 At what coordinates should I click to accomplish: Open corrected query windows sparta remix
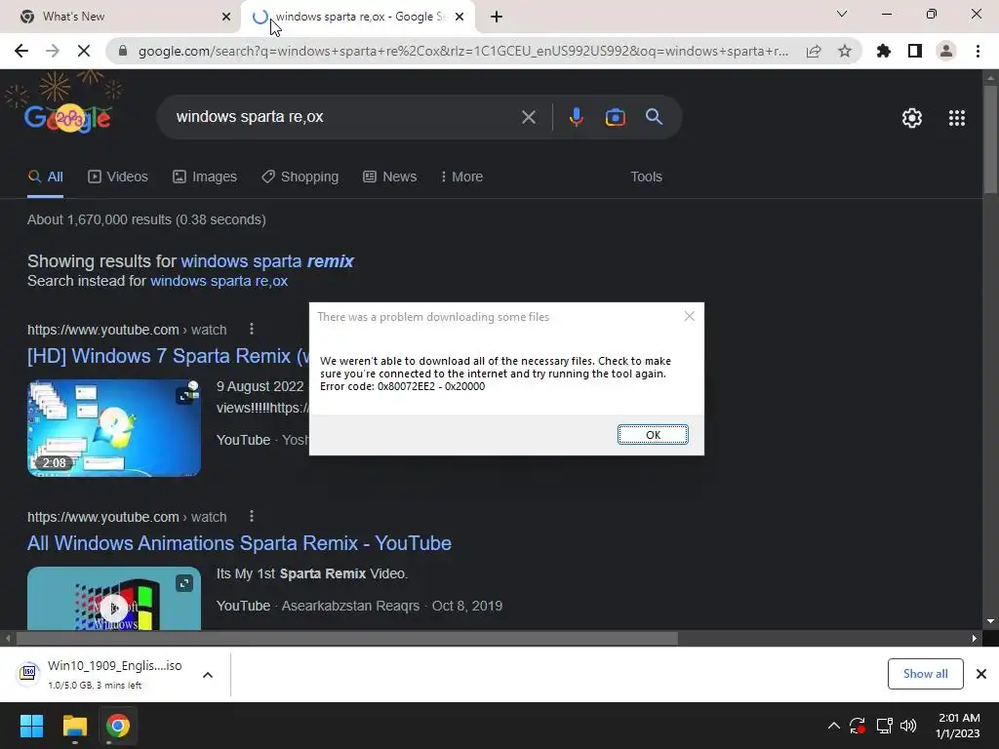pos(267,261)
